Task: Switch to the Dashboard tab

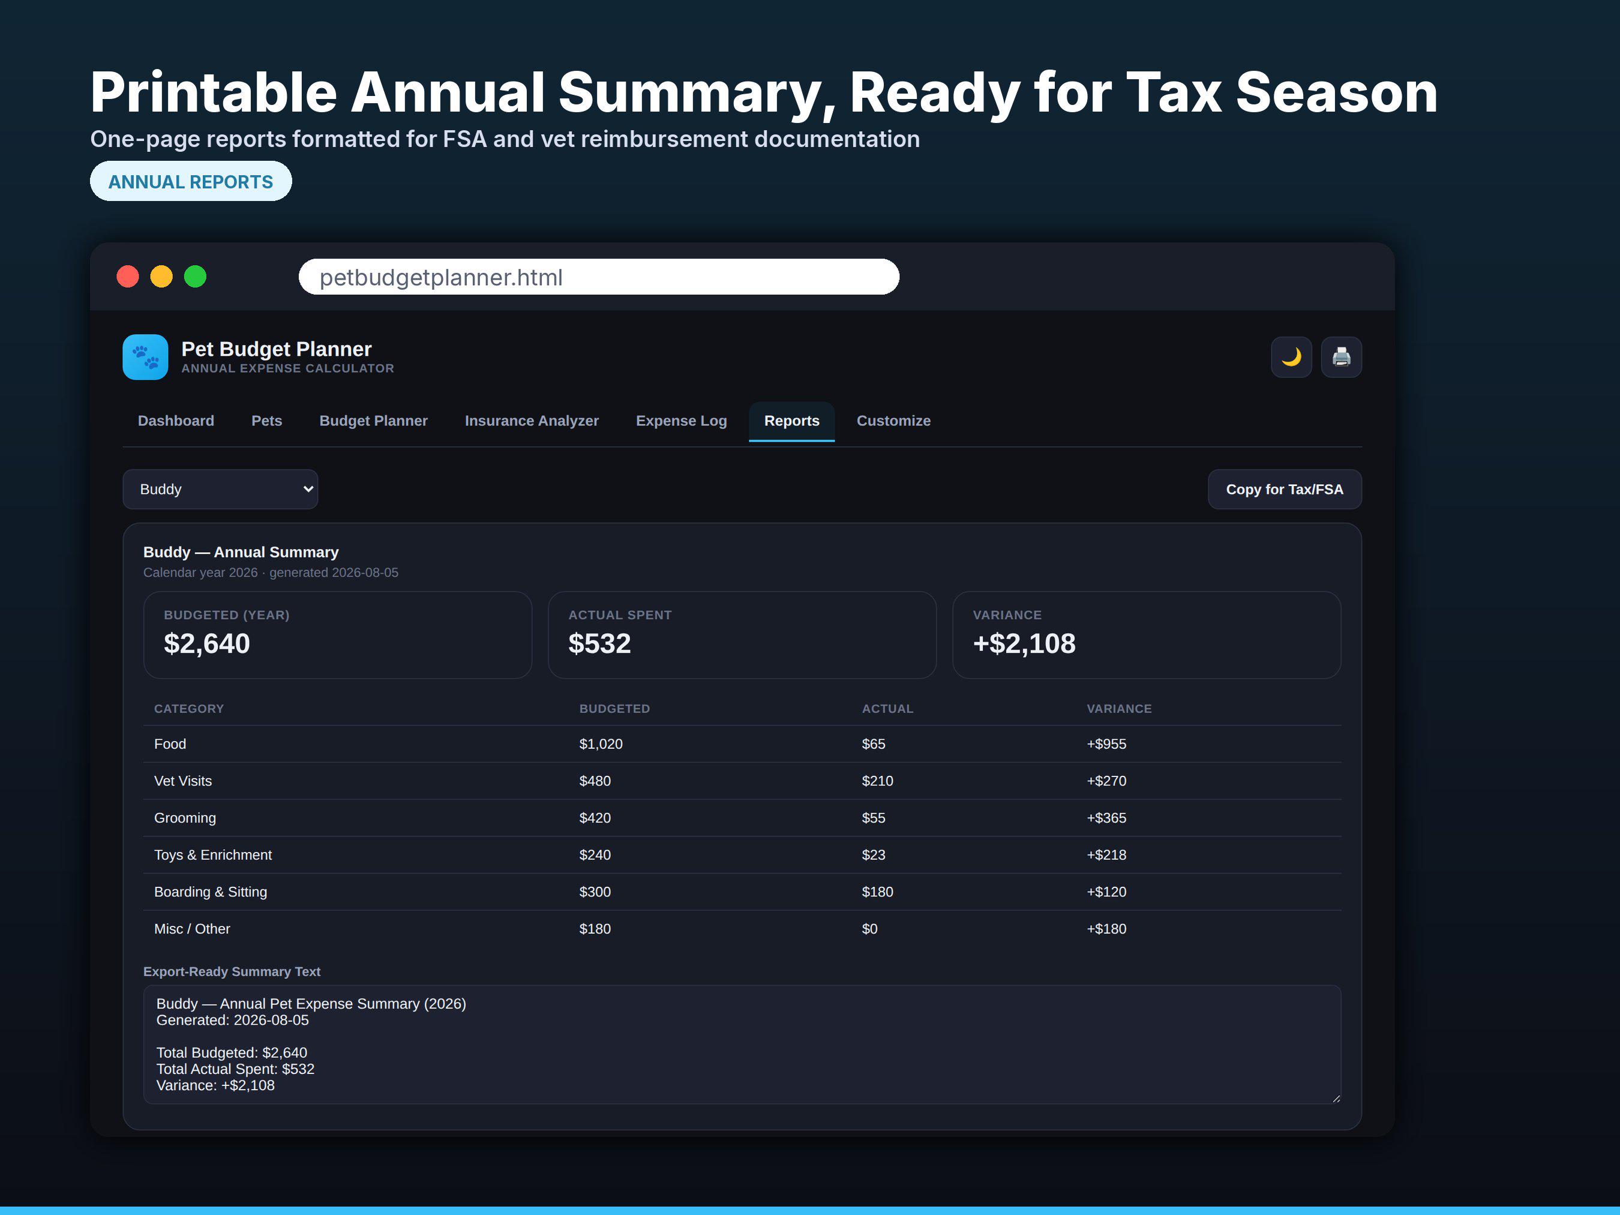Action: (x=176, y=421)
